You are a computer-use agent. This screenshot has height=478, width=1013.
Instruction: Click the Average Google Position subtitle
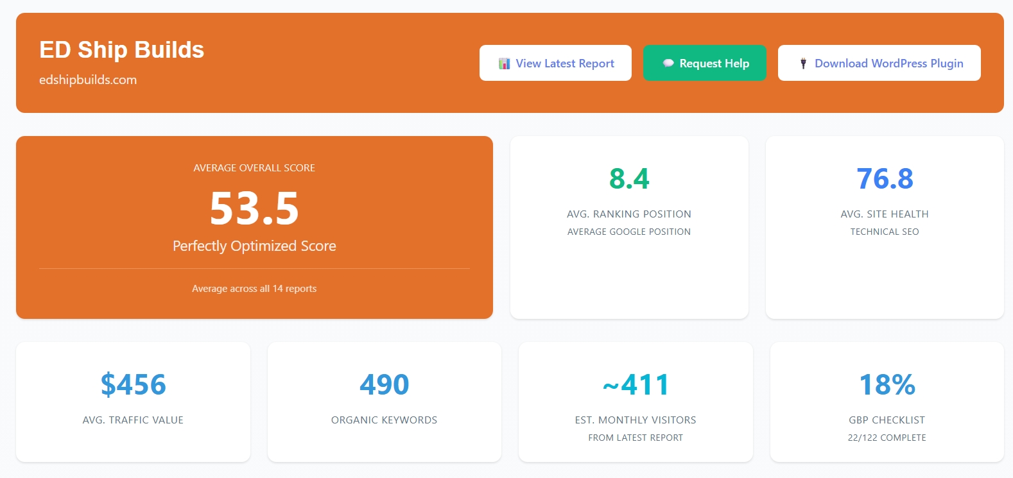[629, 232]
